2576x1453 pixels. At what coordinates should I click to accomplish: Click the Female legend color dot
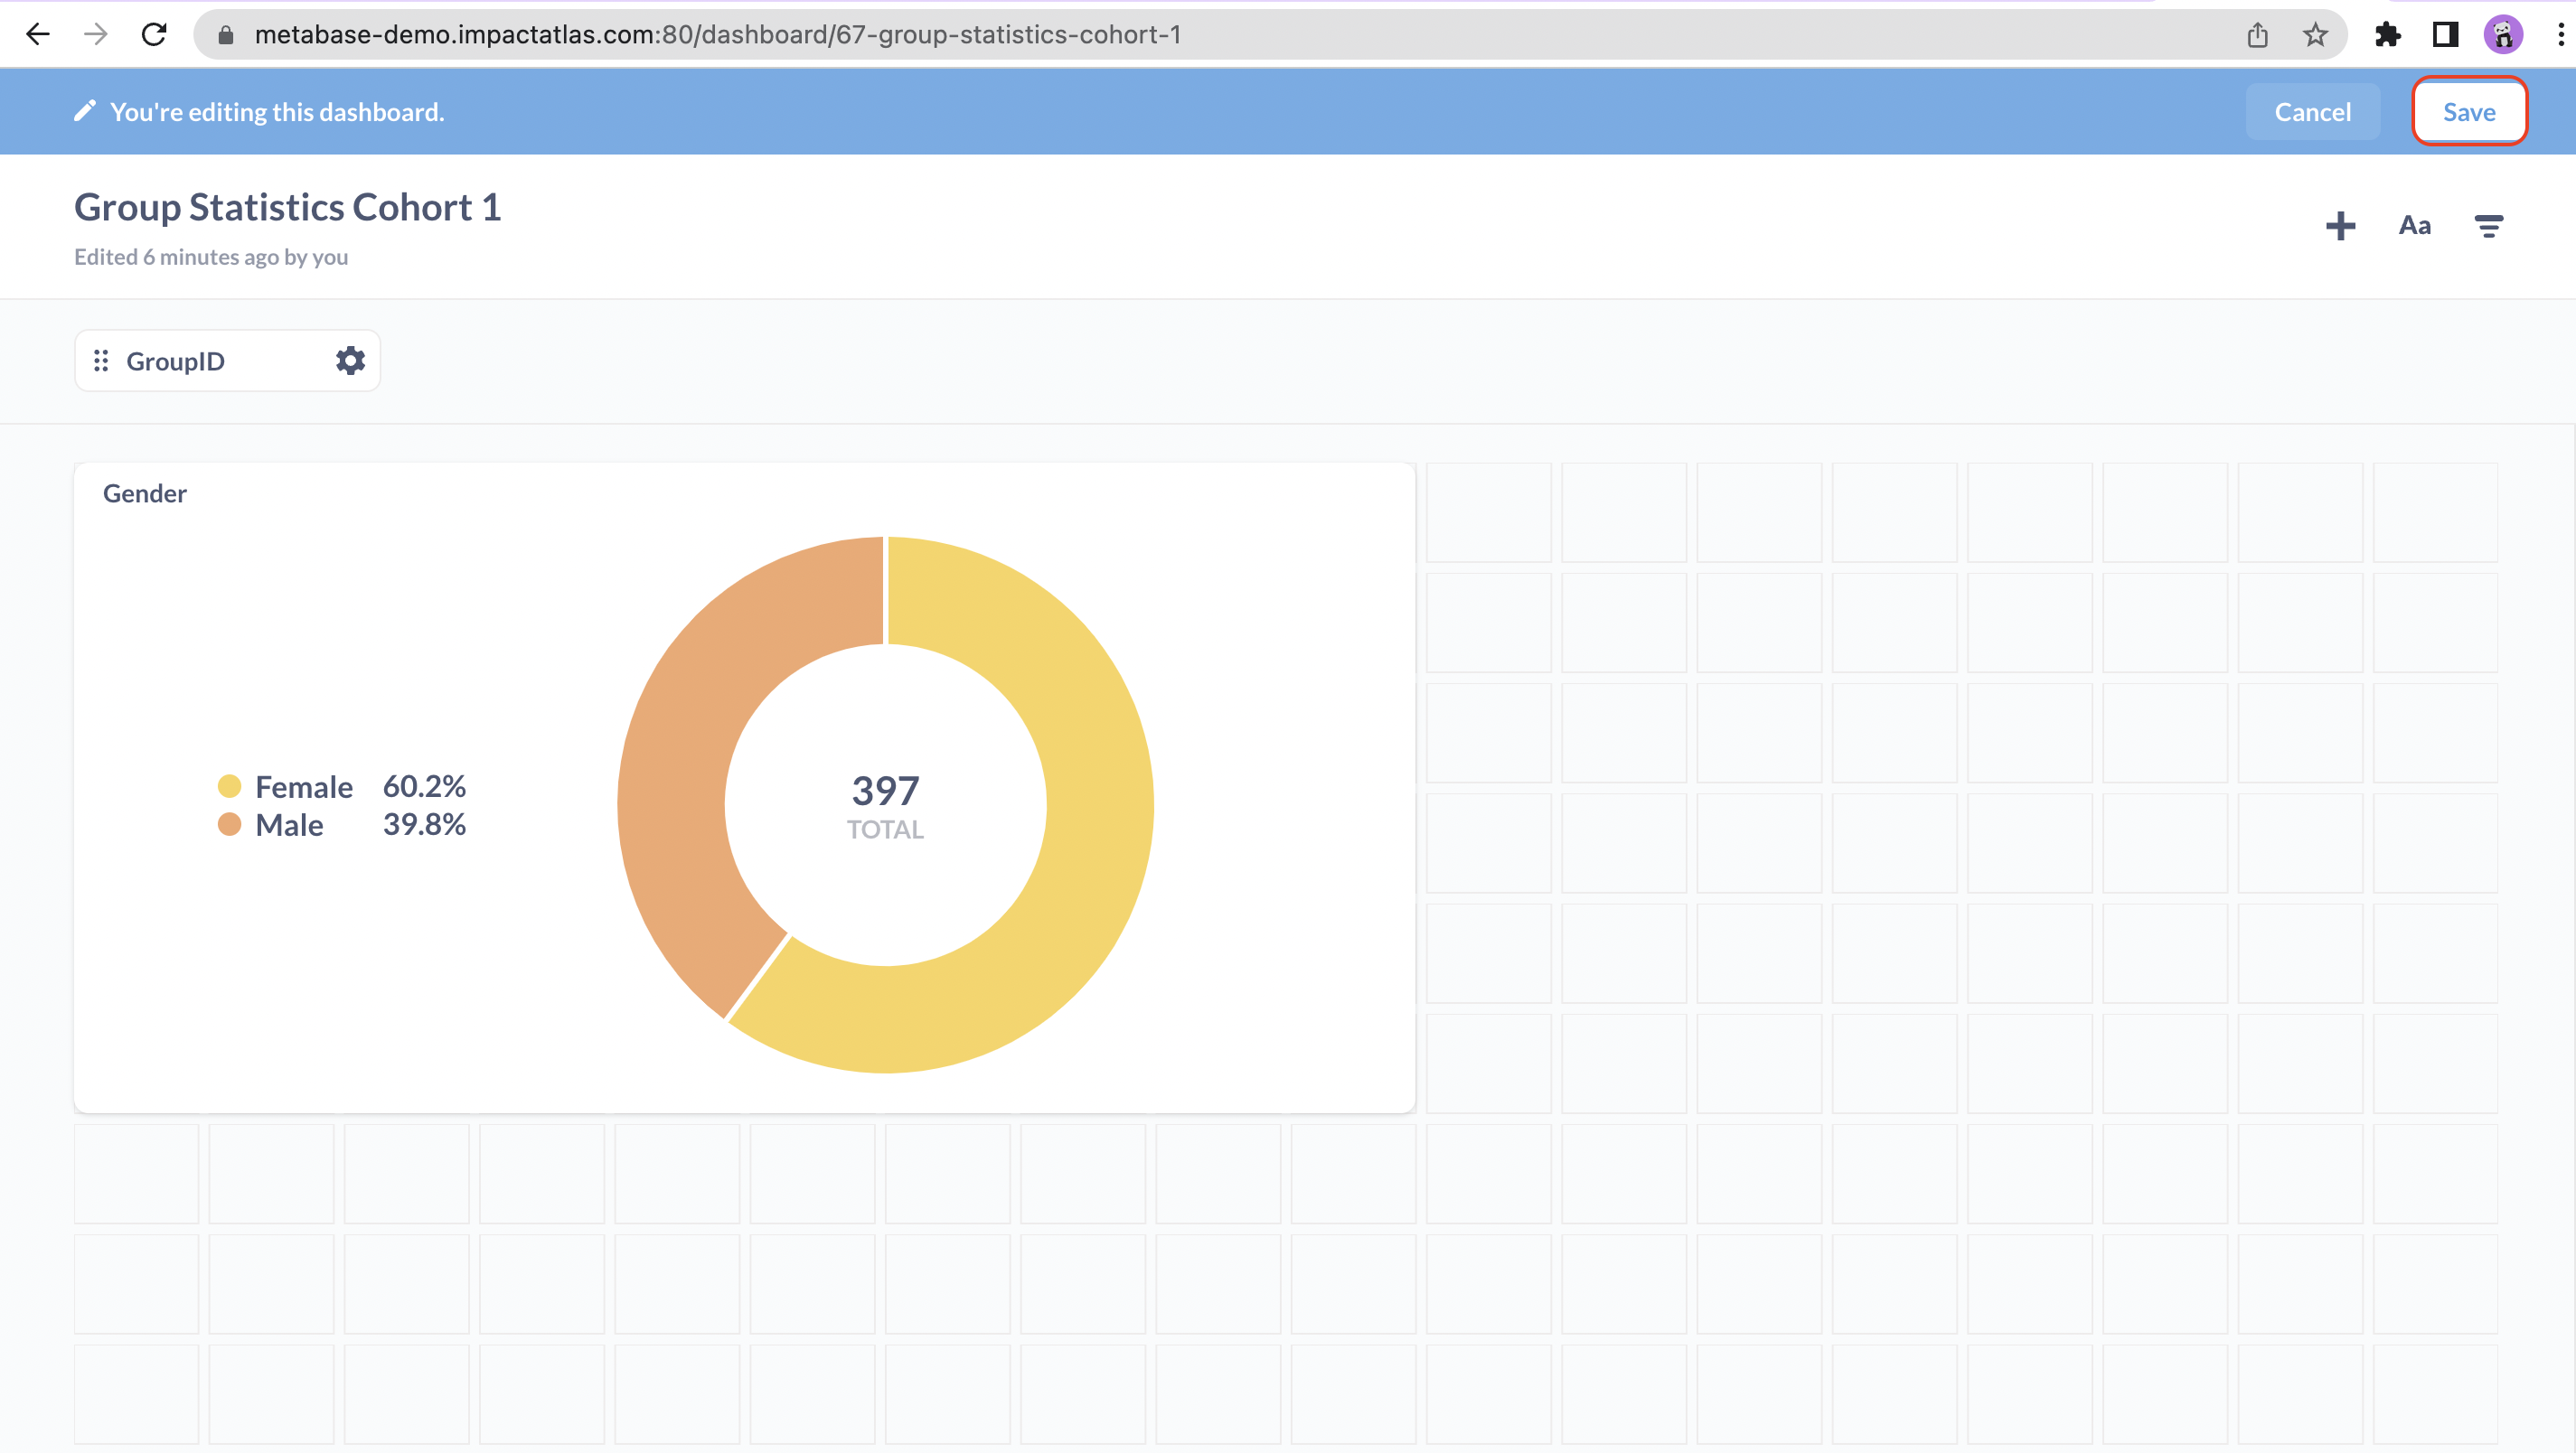point(229,786)
